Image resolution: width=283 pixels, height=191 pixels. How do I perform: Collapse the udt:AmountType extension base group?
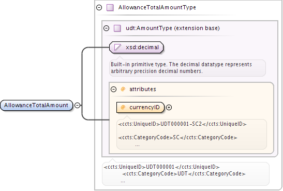106,28
